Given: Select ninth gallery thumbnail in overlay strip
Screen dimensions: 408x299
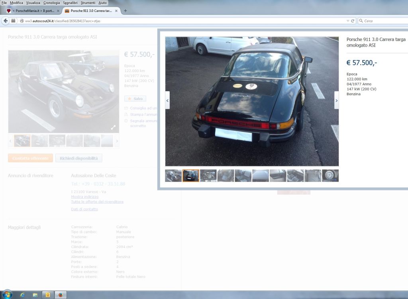Looking at the screenshot, I should coord(313,176).
